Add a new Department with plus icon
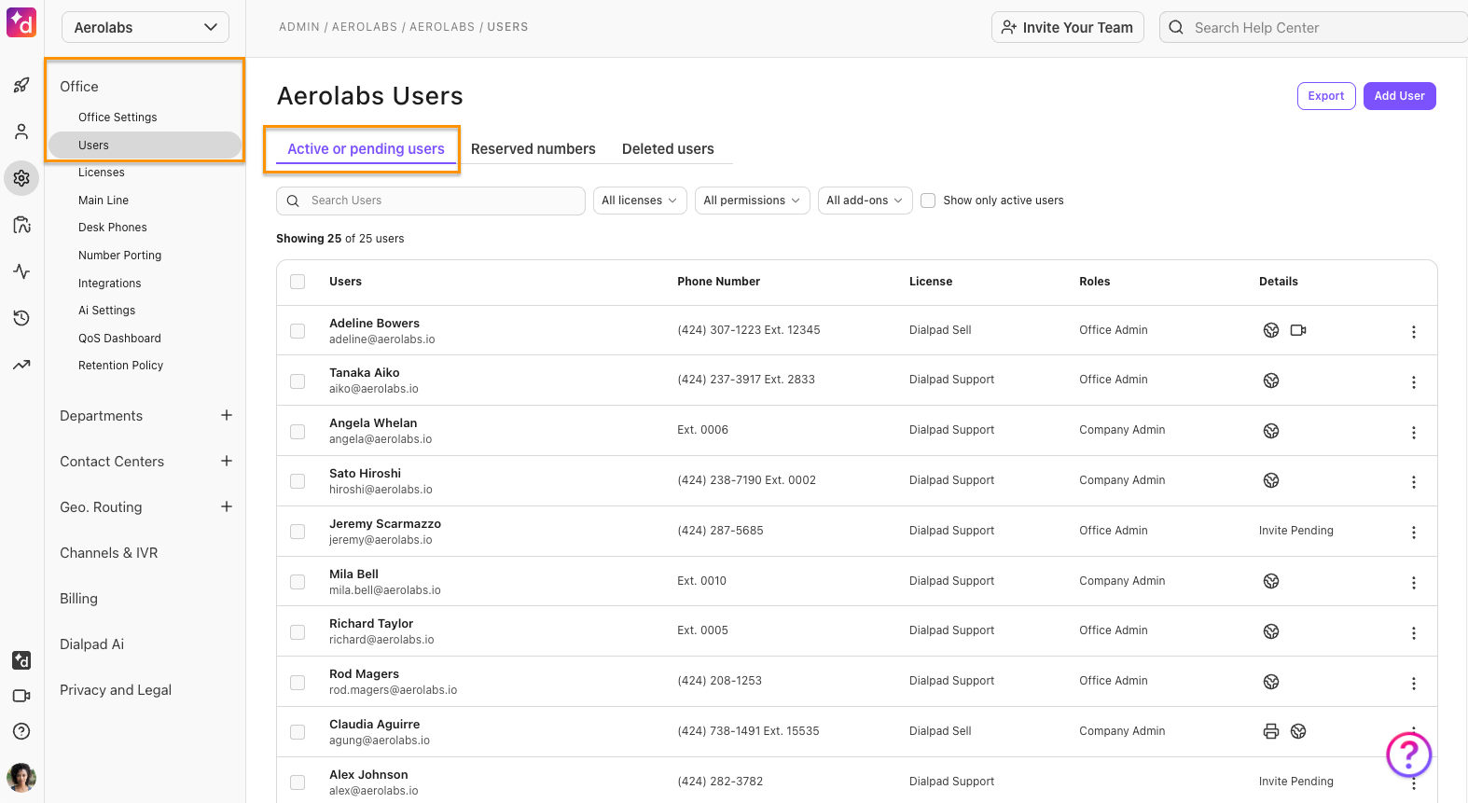 (227, 415)
